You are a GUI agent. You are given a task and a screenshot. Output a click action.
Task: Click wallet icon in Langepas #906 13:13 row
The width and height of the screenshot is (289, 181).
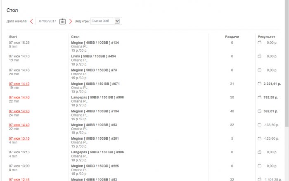pyautogui.click(x=260, y=152)
